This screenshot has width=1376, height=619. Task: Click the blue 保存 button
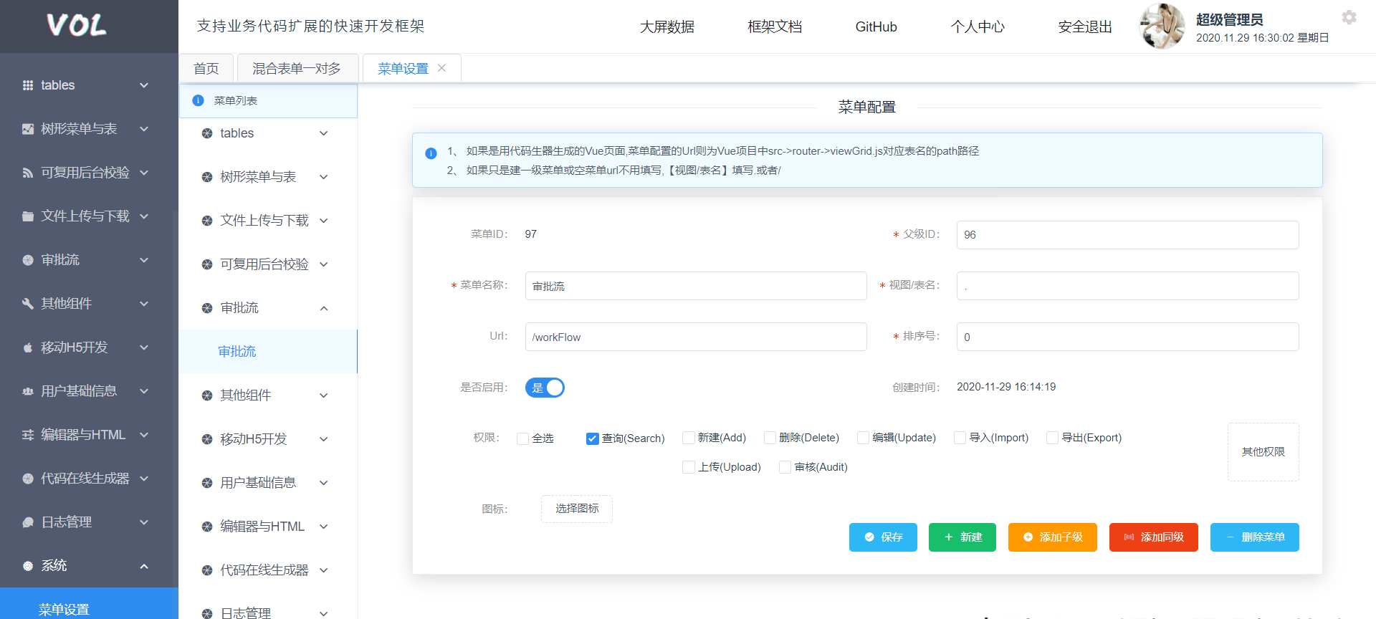coord(883,537)
